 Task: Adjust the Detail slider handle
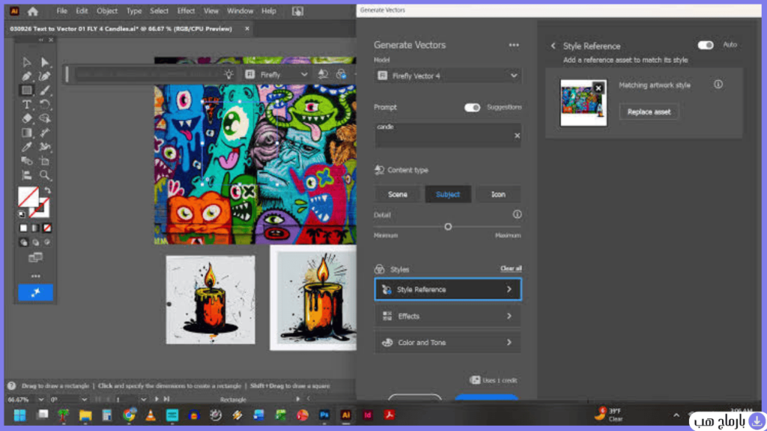tap(448, 227)
